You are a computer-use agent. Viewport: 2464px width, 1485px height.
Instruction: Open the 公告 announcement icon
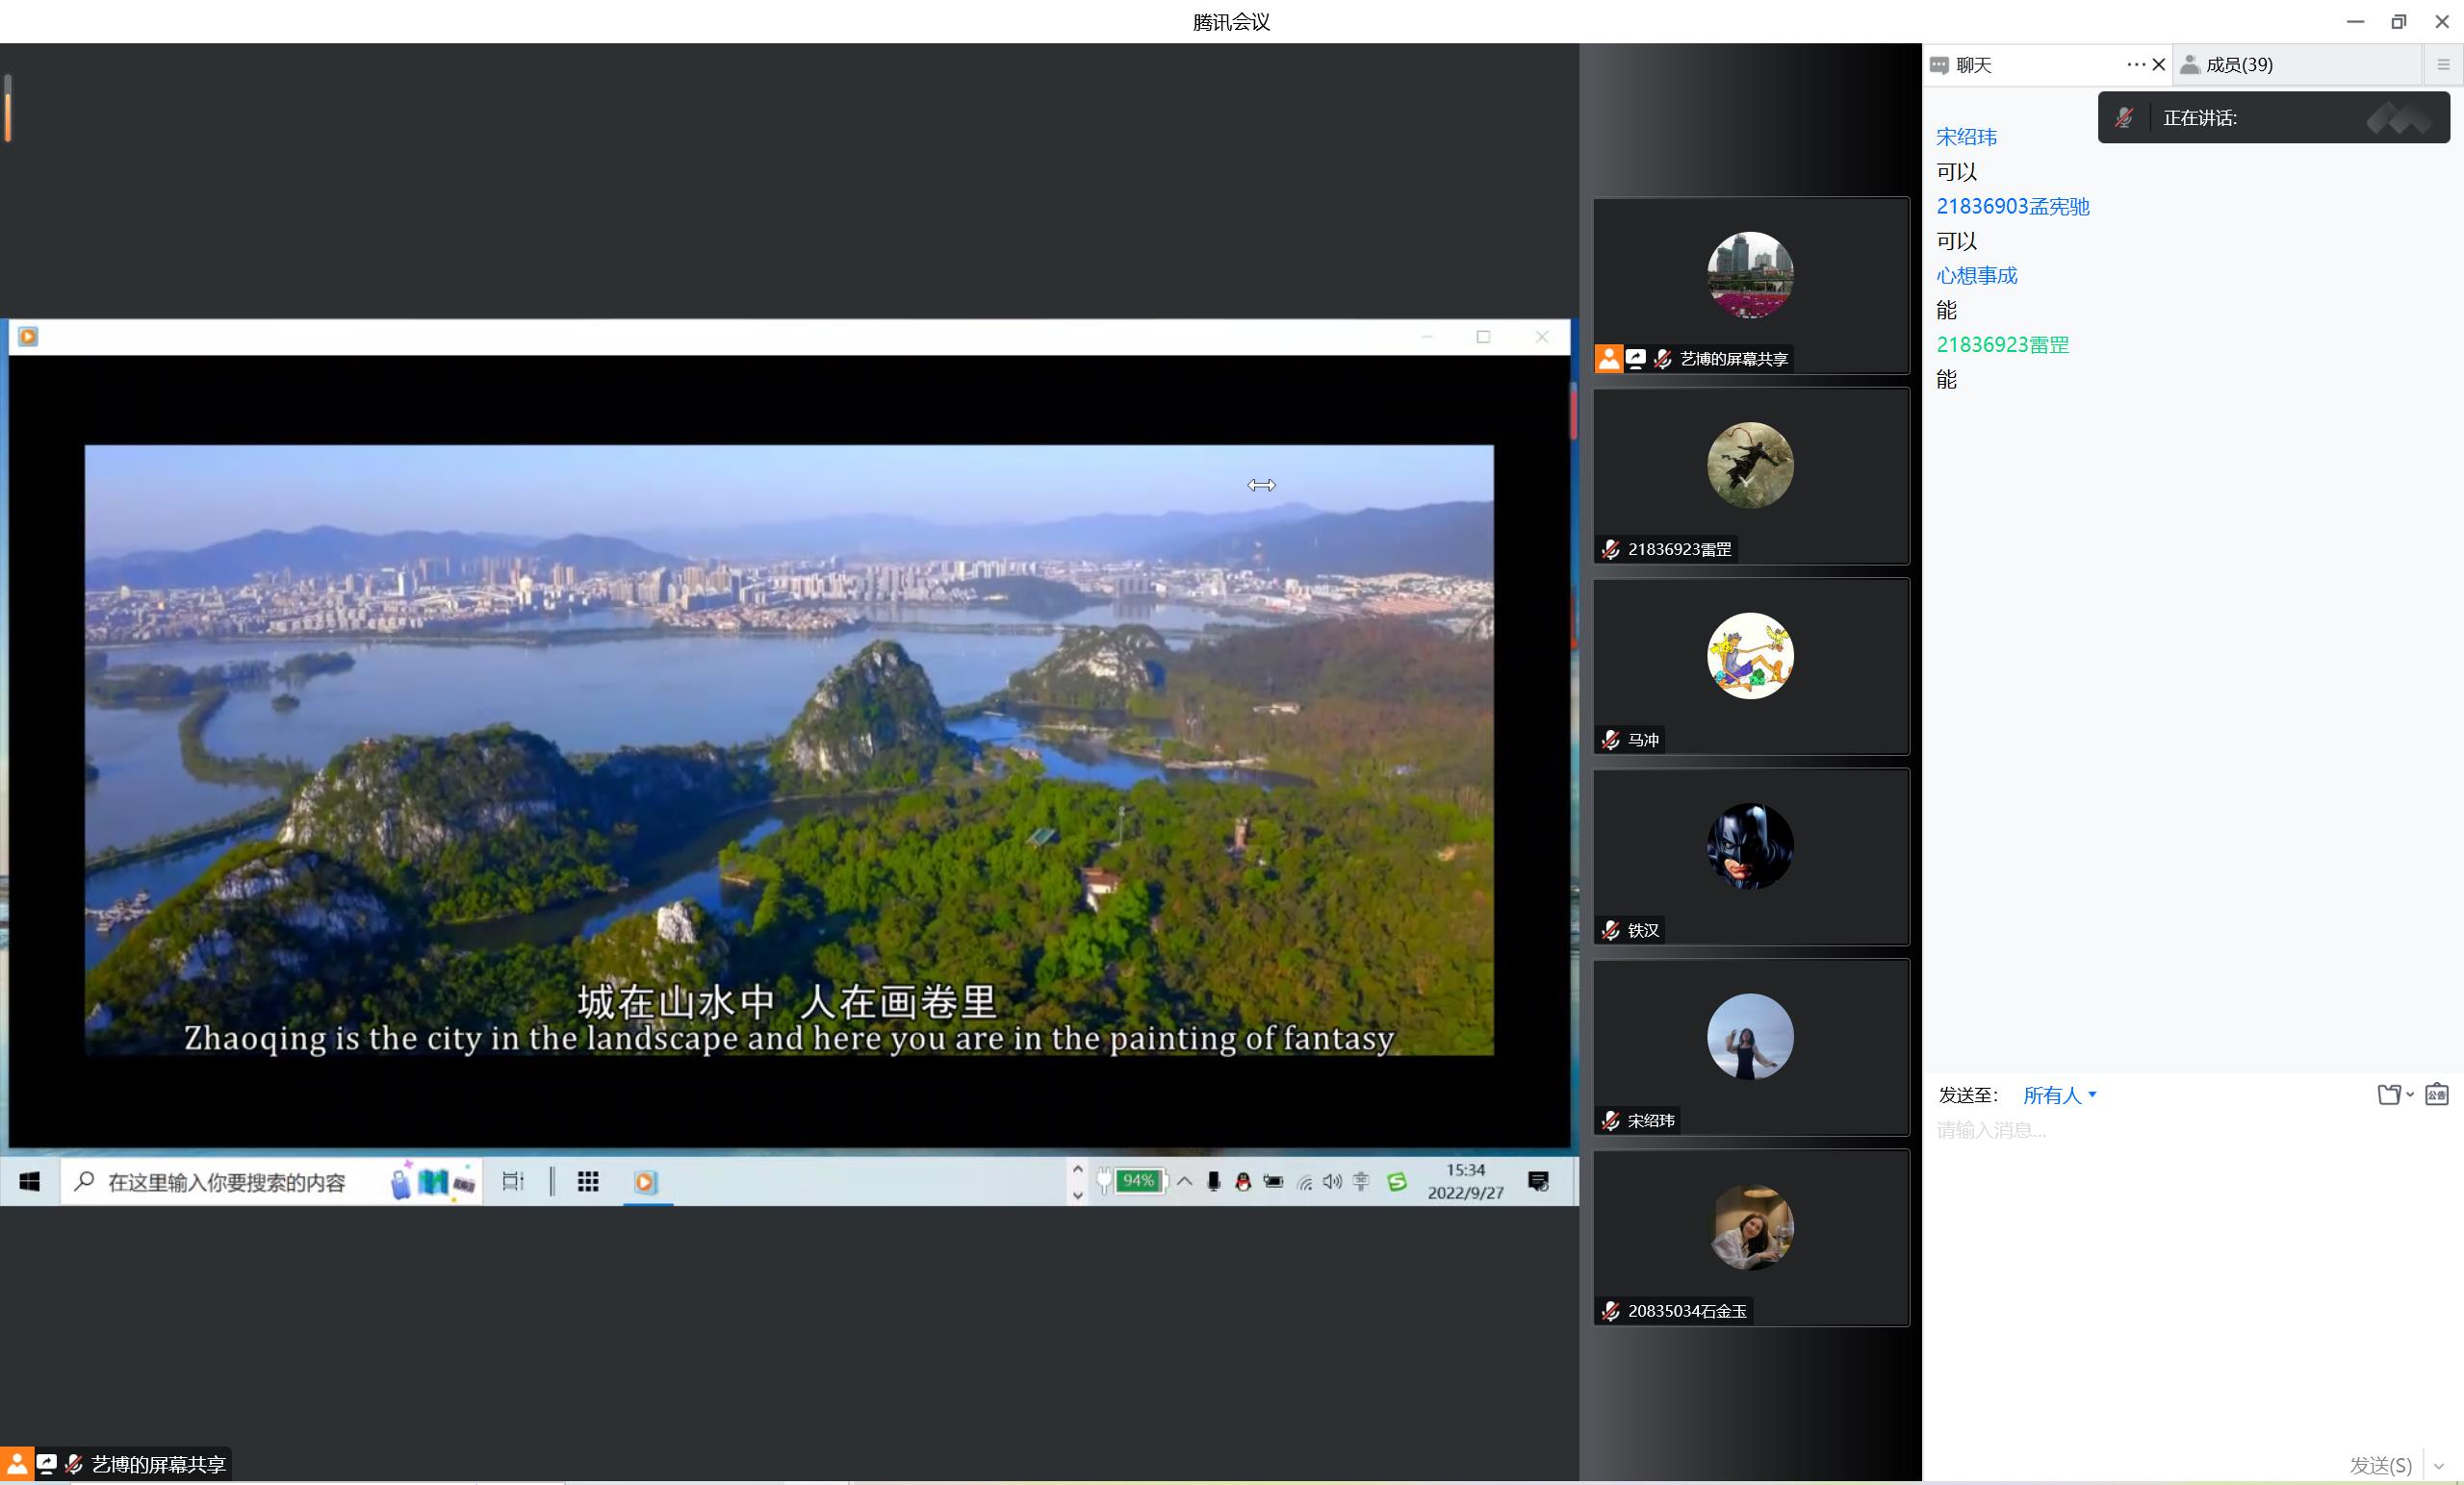pyautogui.click(x=2436, y=1095)
